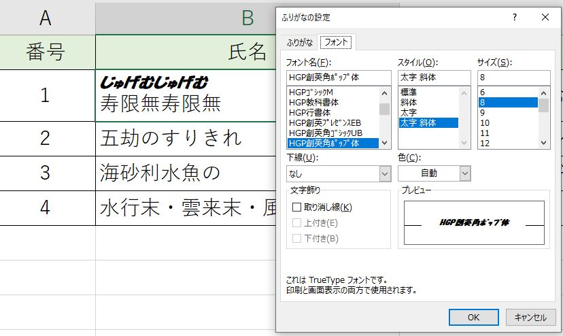The width and height of the screenshot is (563, 336).
Task: Select the フォント tab
Action: [x=336, y=42]
